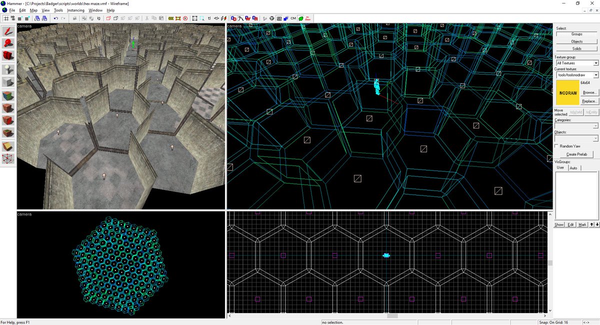This screenshot has height=325, width=600.
Task: Switch to the User VisGroups tab
Action: (x=560, y=167)
